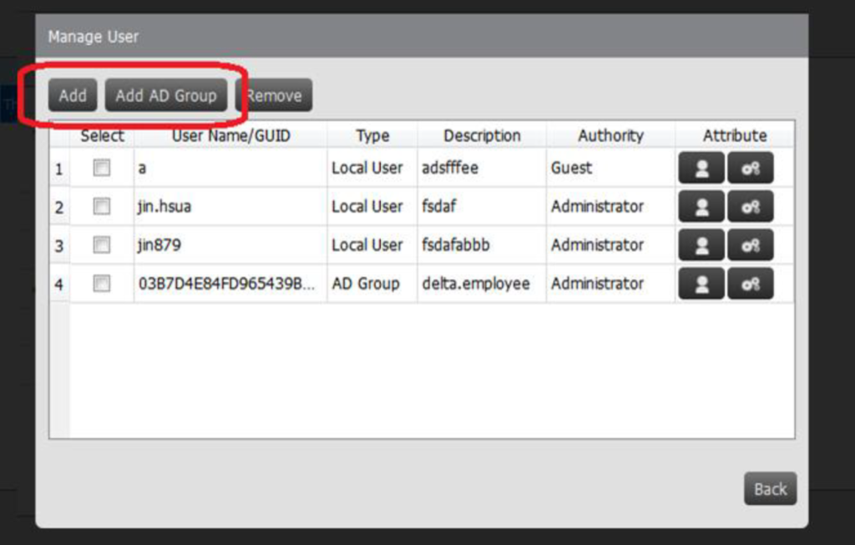Select the jin.hsua user name cell
This screenshot has height=545, width=855.
coord(230,206)
